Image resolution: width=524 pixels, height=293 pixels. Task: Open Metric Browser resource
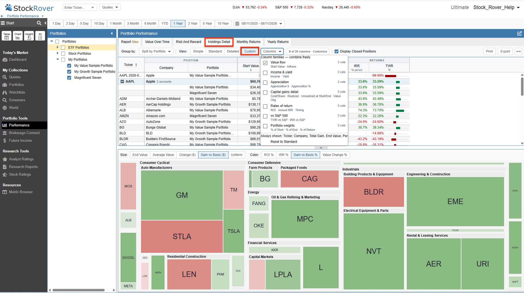21,192
